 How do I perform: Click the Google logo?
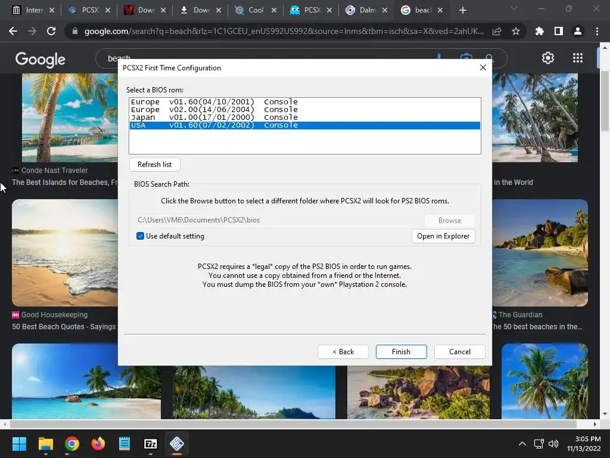coord(41,59)
